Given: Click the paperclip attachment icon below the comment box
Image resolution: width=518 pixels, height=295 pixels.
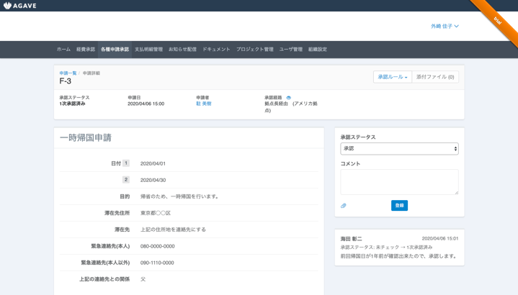Looking at the screenshot, I should 344,206.
